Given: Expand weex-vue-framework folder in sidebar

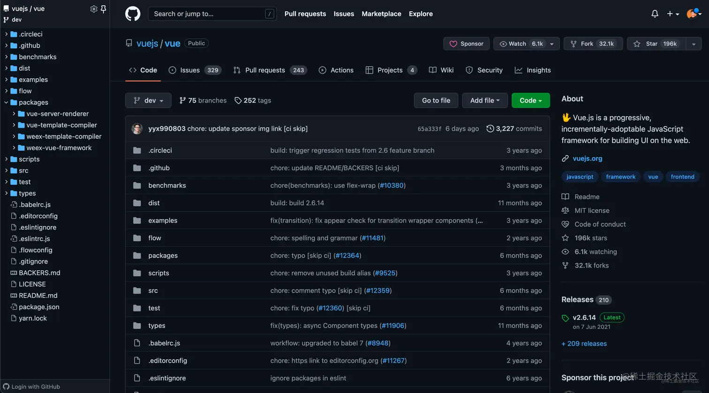Looking at the screenshot, I should click(x=14, y=148).
